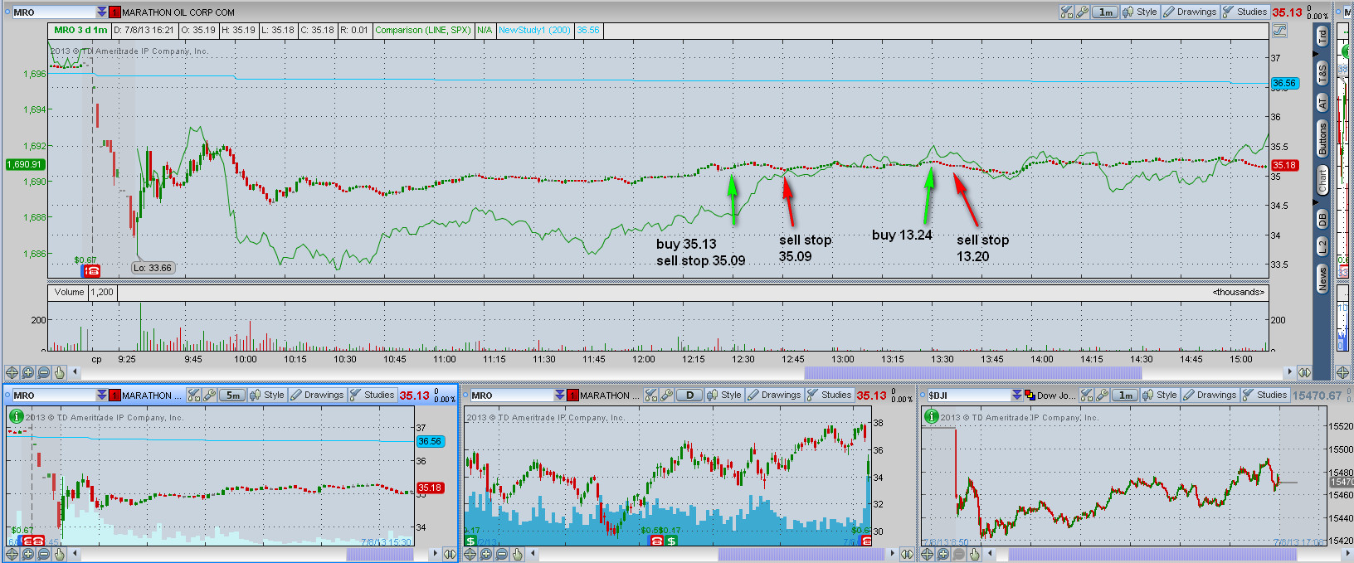Zoom in on the daily MRO chart
The width and height of the screenshot is (1354, 563).
tap(486, 554)
